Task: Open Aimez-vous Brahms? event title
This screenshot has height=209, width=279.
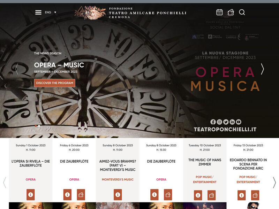Action: (118, 165)
